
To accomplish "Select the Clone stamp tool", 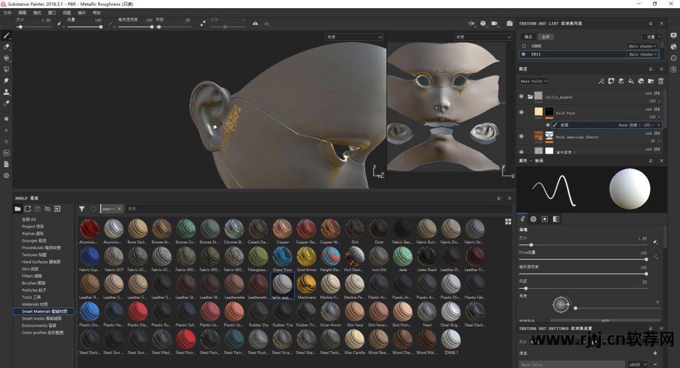I will pyautogui.click(x=6, y=92).
